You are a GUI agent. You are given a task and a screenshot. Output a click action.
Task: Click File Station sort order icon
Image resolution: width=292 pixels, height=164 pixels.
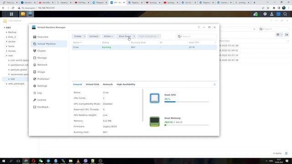(287, 35)
